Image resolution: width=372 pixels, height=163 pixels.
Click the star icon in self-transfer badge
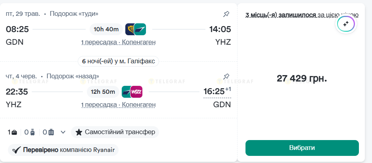point(79,132)
